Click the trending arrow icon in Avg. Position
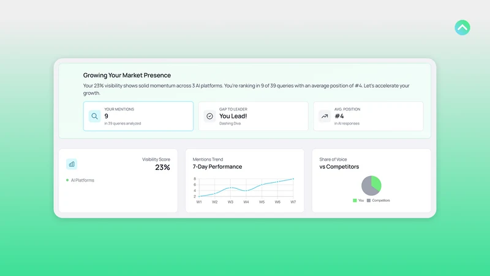The height and width of the screenshot is (276, 490). coord(325,116)
